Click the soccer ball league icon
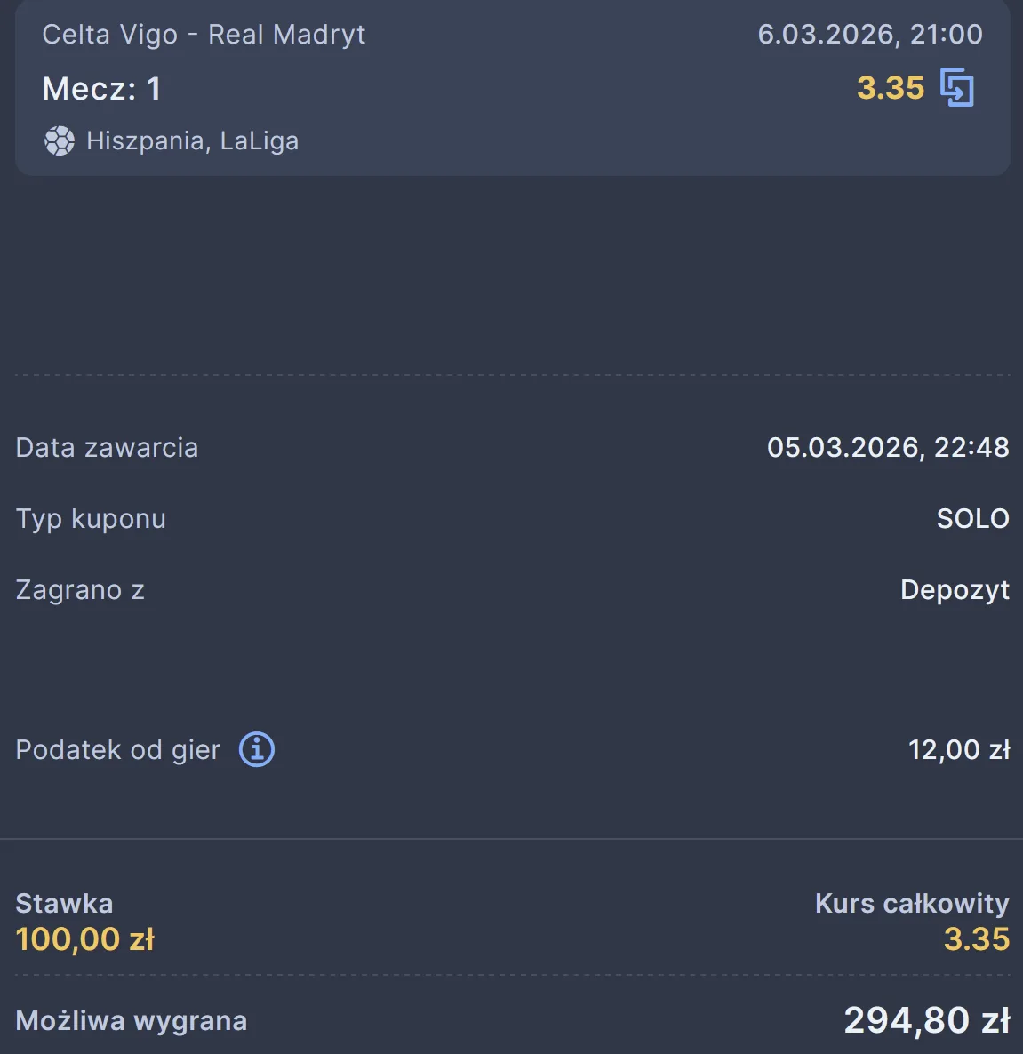 click(x=60, y=141)
